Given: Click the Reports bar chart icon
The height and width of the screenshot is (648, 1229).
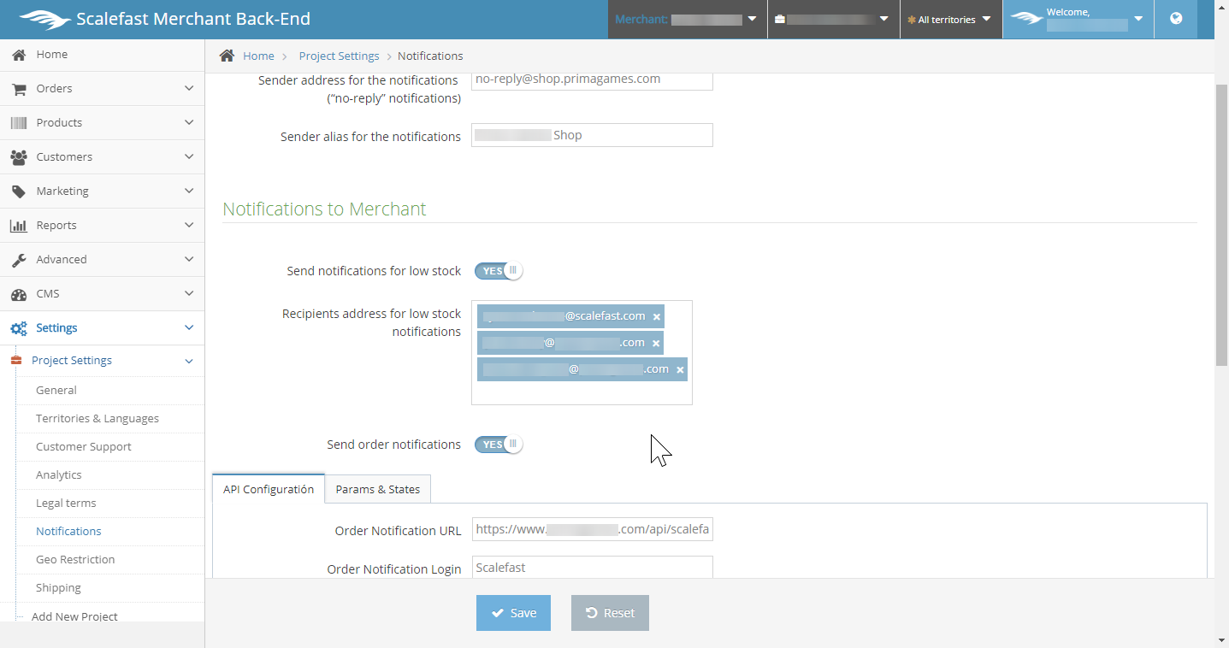Looking at the screenshot, I should coord(19,226).
